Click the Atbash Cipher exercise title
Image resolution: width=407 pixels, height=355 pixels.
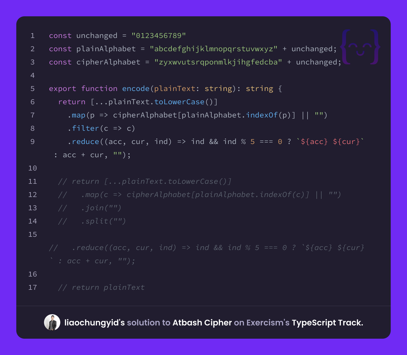click(x=202, y=323)
